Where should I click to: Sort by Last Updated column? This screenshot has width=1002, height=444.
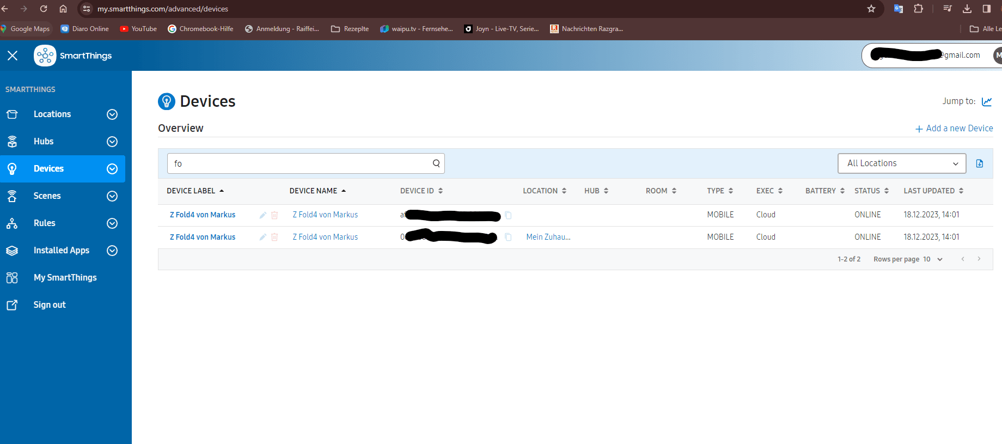[933, 191]
